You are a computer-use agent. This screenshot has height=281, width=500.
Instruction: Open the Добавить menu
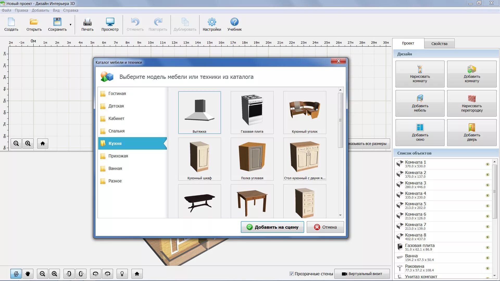[x=40, y=10]
